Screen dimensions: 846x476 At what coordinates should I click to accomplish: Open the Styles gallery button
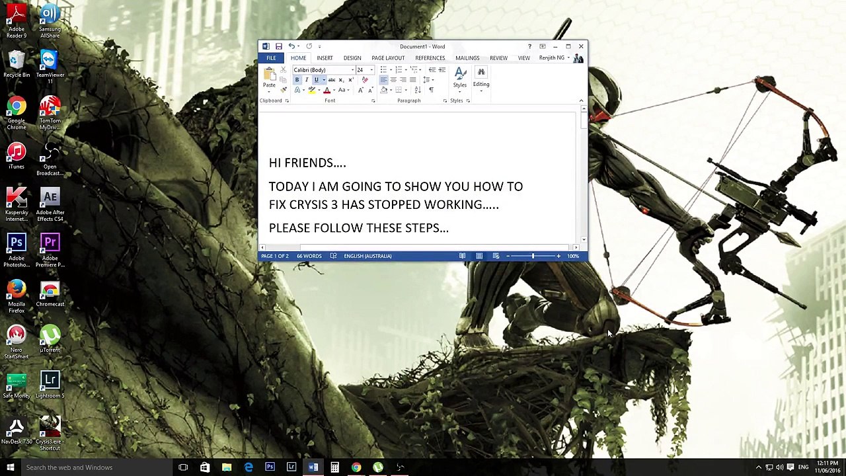460,79
